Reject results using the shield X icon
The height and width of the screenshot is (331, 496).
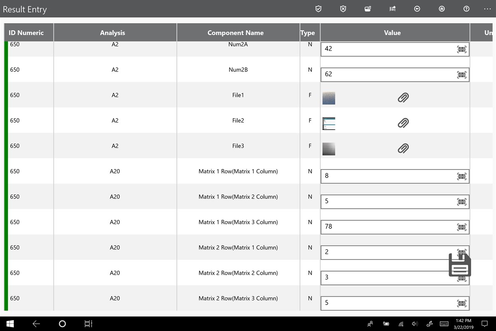pos(343,9)
